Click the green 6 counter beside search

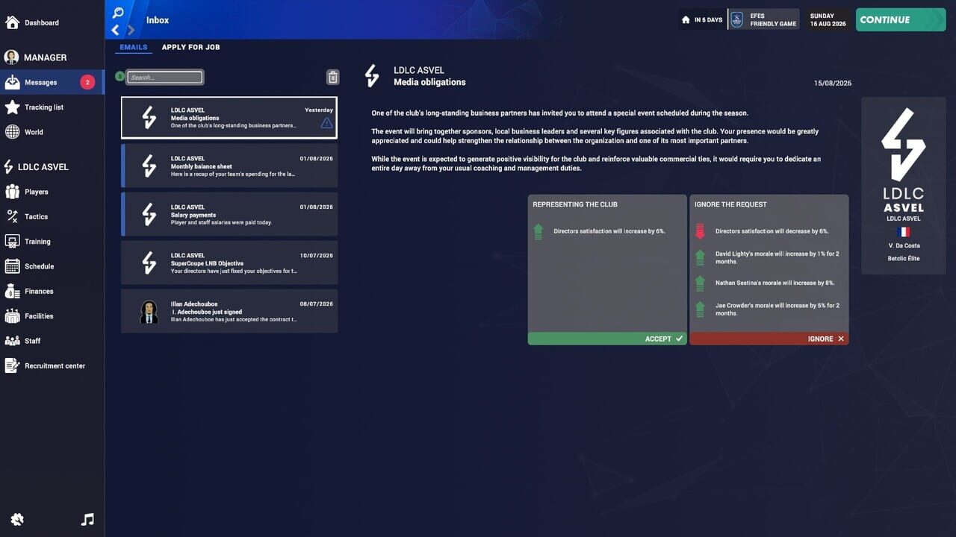[119, 76]
